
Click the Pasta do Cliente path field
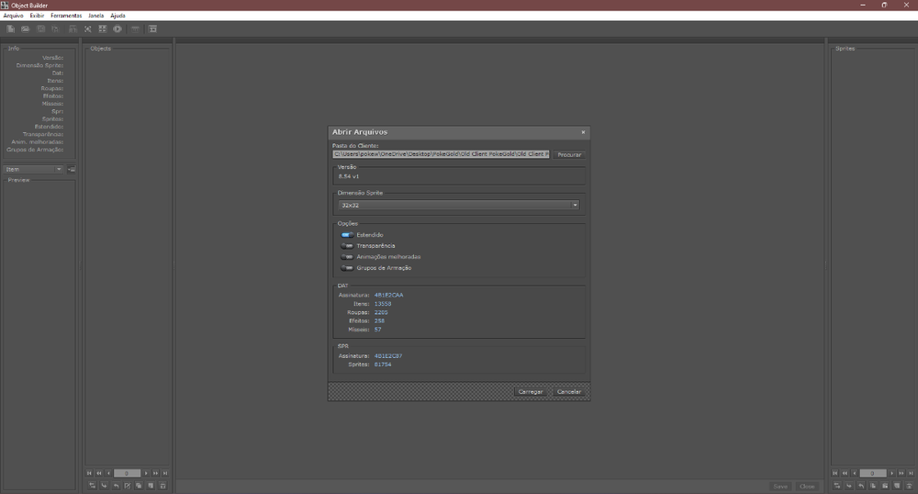[441, 154]
